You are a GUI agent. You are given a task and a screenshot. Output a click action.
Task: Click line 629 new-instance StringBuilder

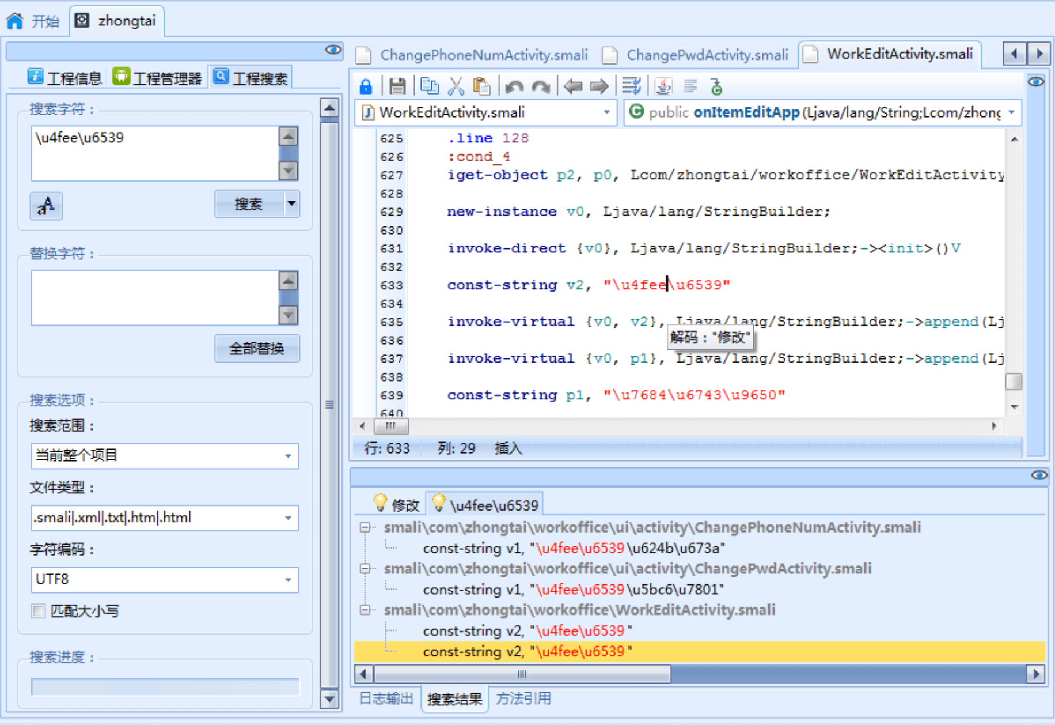638,212
